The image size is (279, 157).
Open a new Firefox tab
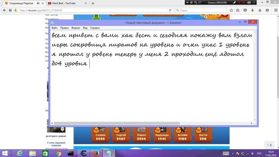pyautogui.click(x=93, y=3)
